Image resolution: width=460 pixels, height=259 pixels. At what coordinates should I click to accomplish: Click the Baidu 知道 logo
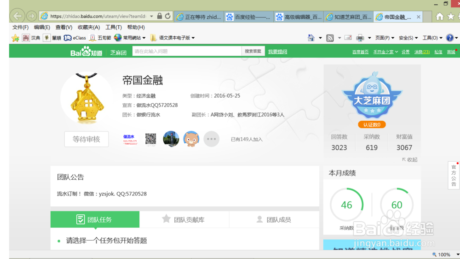pos(86,51)
